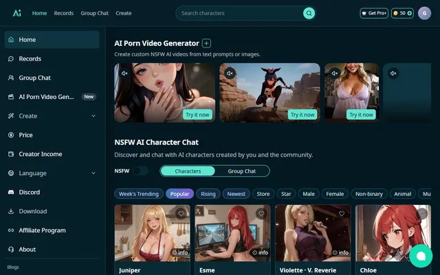The height and width of the screenshot is (275, 440).
Task: Unmute the fourth blank video preview
Action: (393, 74)
